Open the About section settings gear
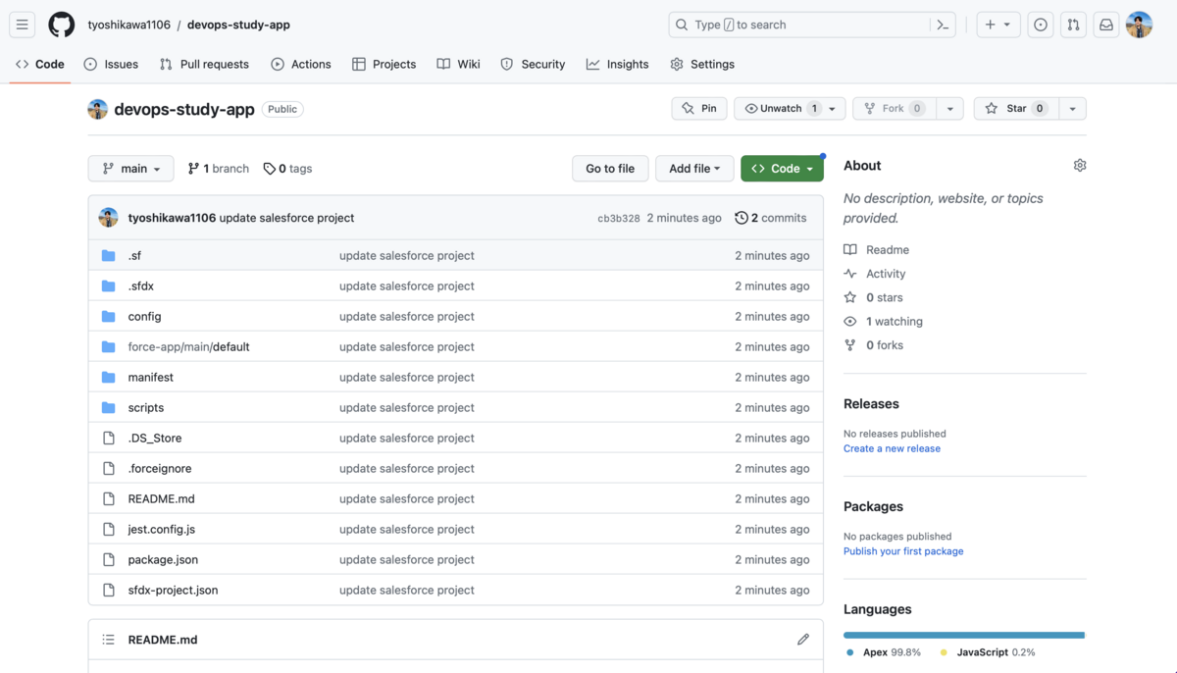Viewport: 1177px width, 673px height. pyautogui.click(x=1080, y=165)
